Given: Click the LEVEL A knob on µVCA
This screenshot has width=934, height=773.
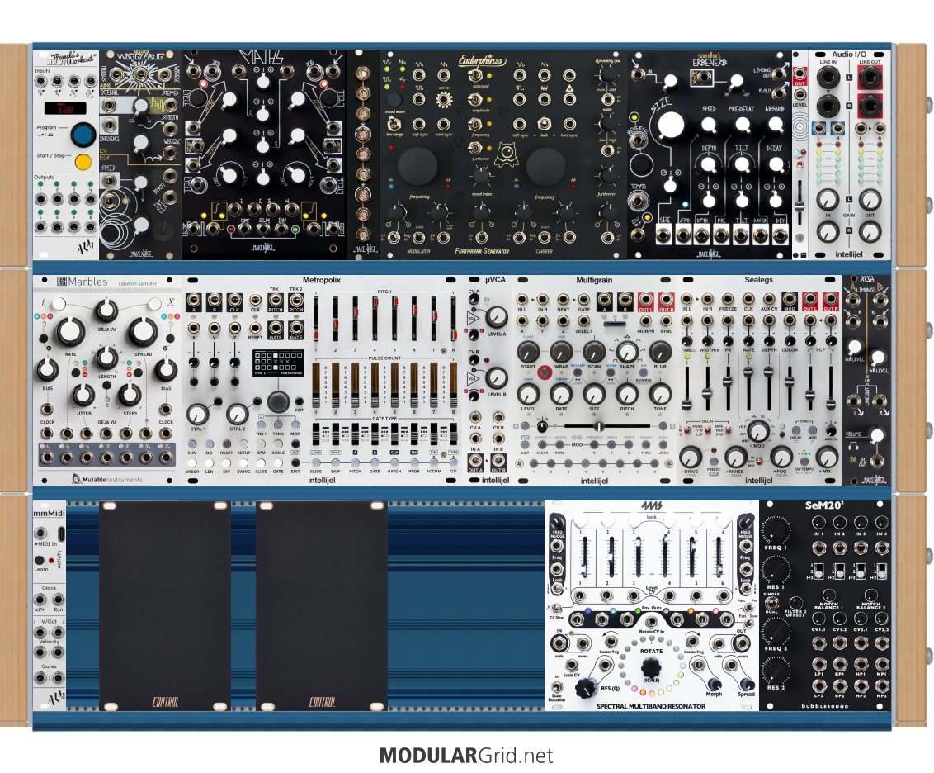Looking at the screenshot, I should (x=496, y=316).
